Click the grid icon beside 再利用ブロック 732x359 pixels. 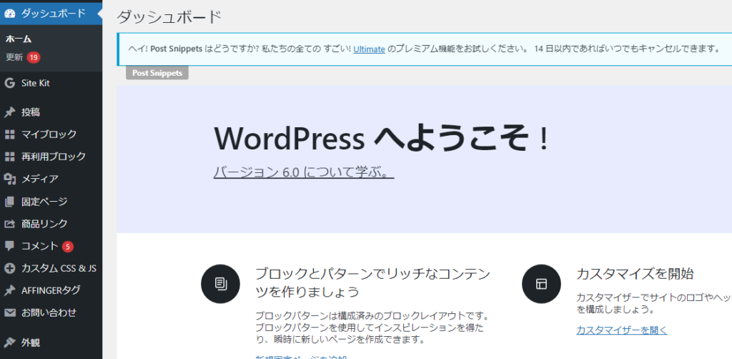point(10,157)
